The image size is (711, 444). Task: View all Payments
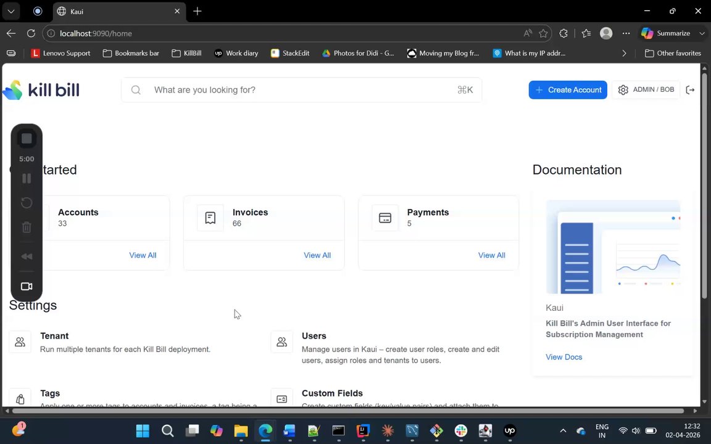coord(491,255)
